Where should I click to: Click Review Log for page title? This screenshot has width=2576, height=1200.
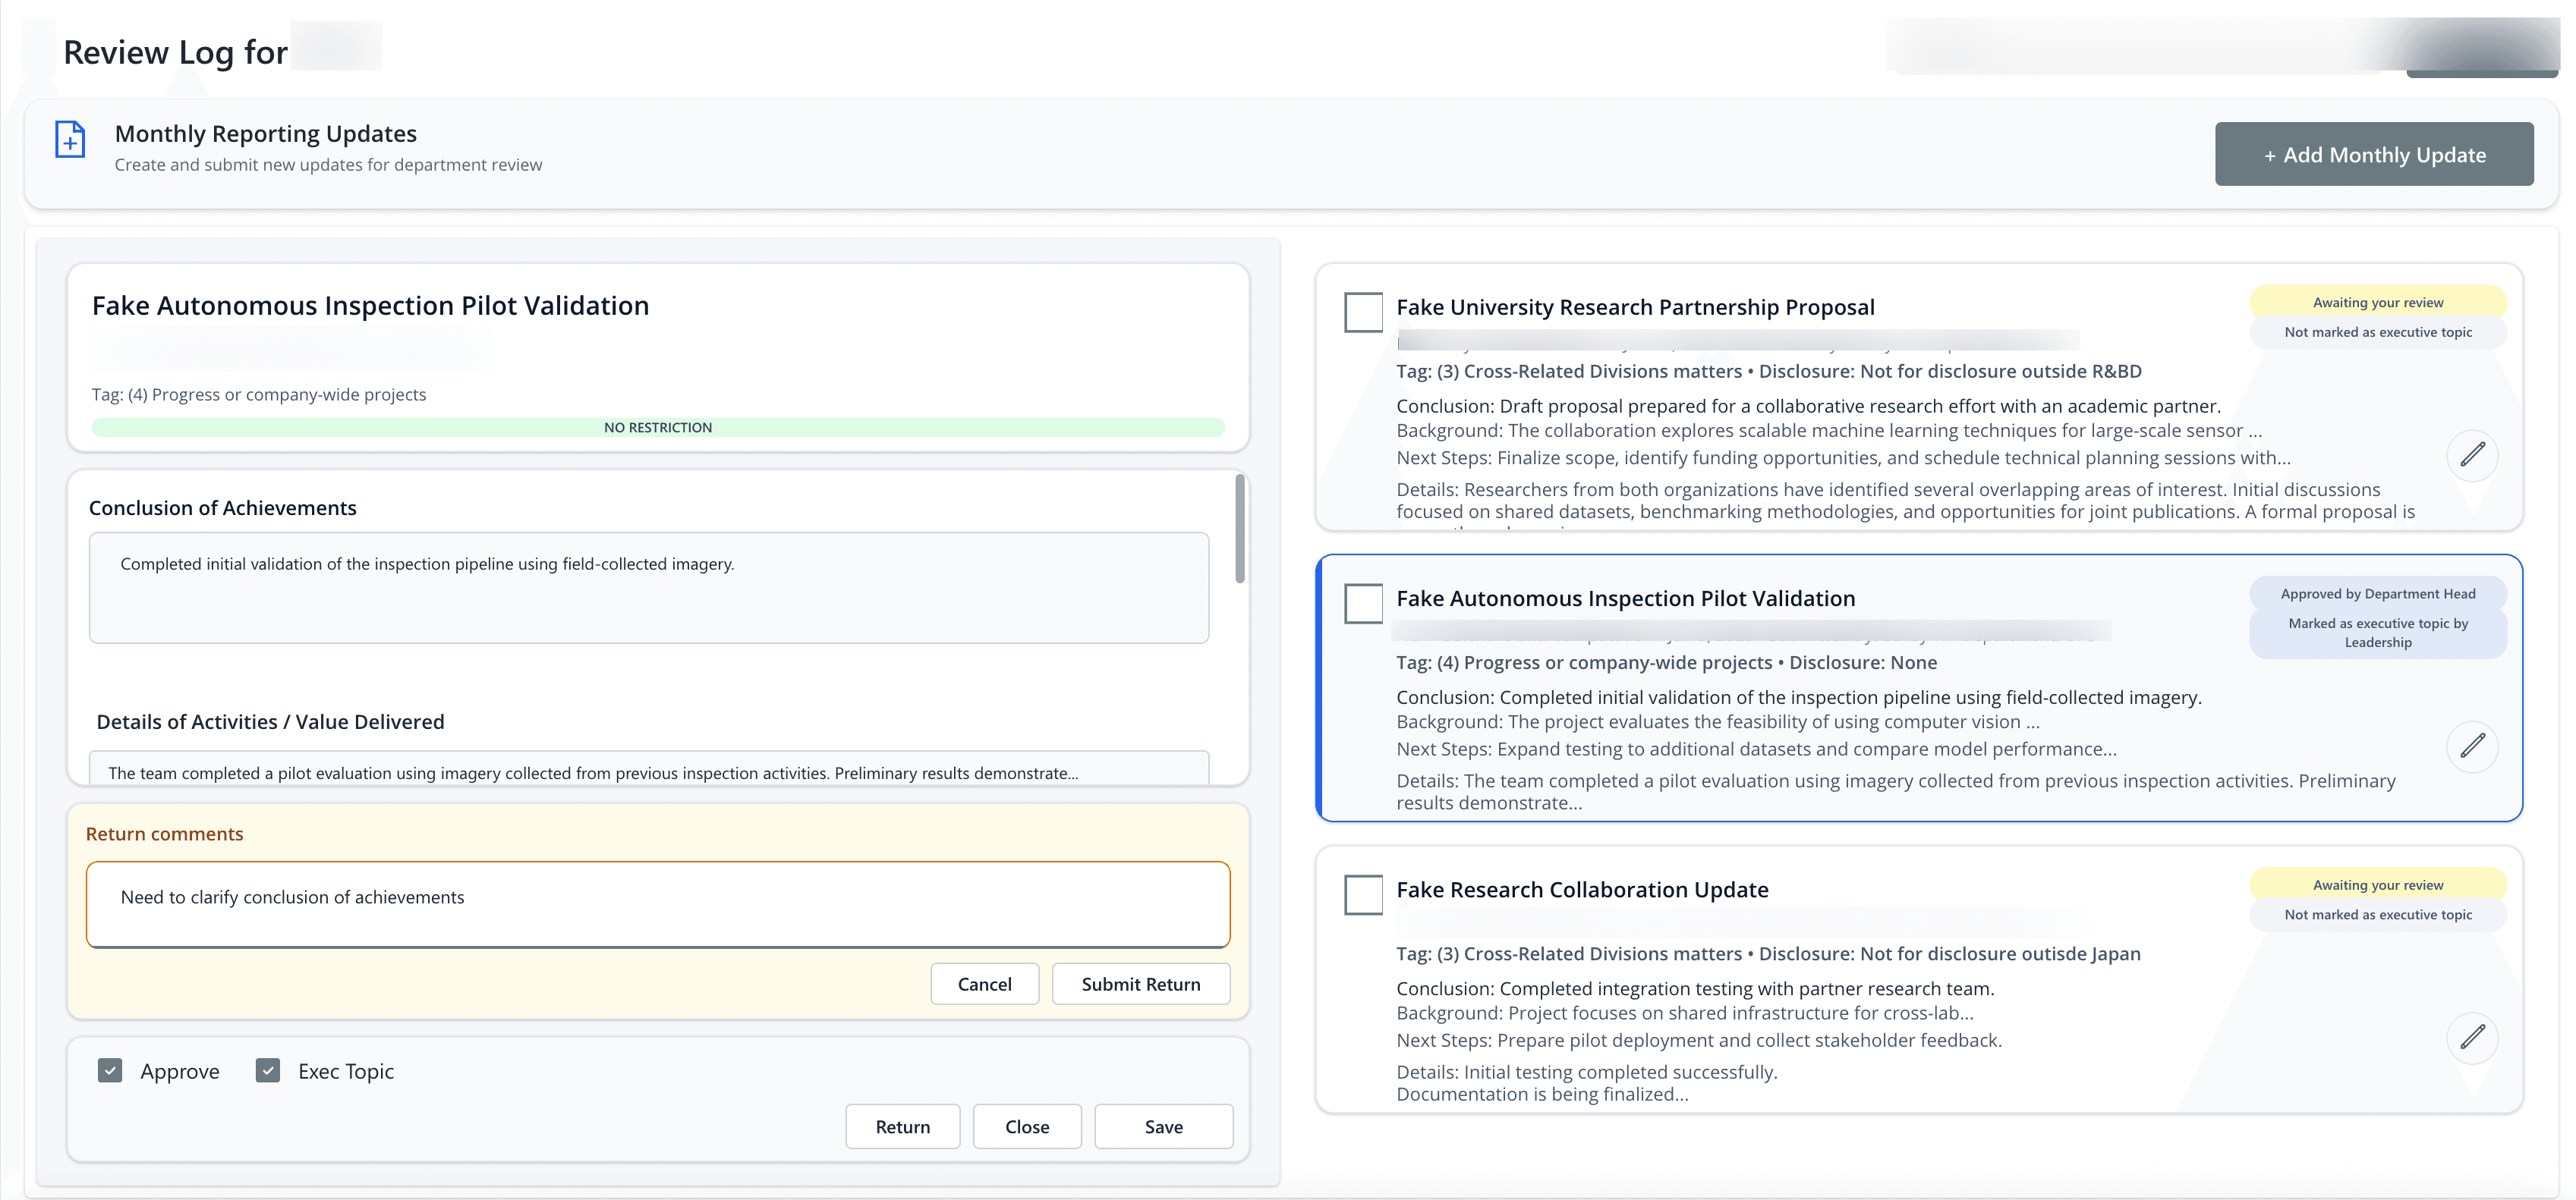click(x=175, y=52)
